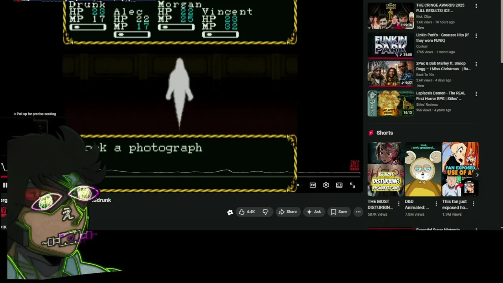Open title '2Pac & Bob Marley ft. Snoop Dogg'
The width and height of the screenshot is (503, 283).
[443, 66]
